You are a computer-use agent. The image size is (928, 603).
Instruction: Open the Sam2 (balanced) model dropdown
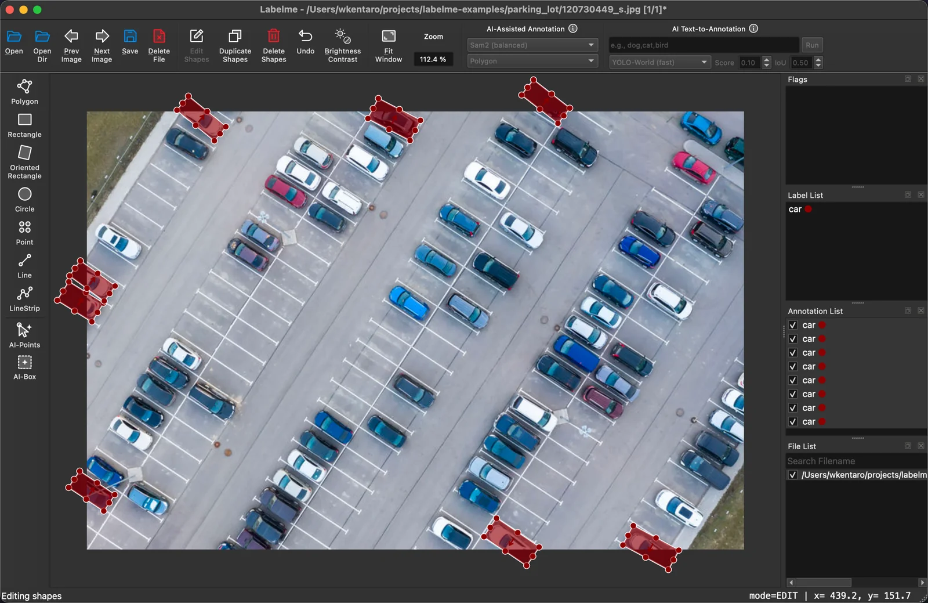[x=532, y=45]
